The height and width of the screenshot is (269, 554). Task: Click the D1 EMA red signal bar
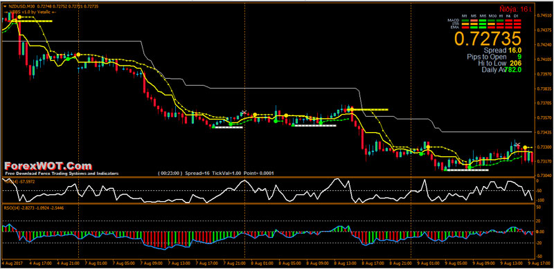tap(517, 27)
